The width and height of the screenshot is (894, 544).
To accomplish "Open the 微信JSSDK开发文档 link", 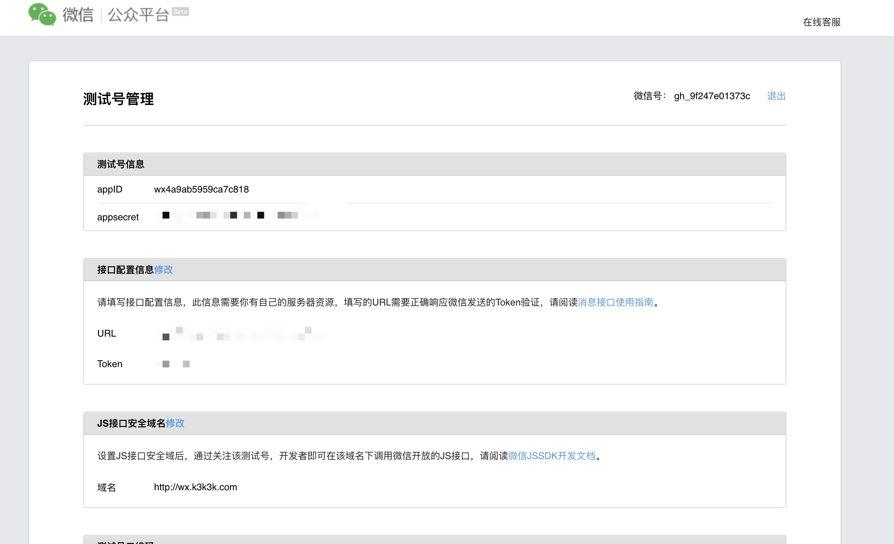I will [x=552, y=456].
